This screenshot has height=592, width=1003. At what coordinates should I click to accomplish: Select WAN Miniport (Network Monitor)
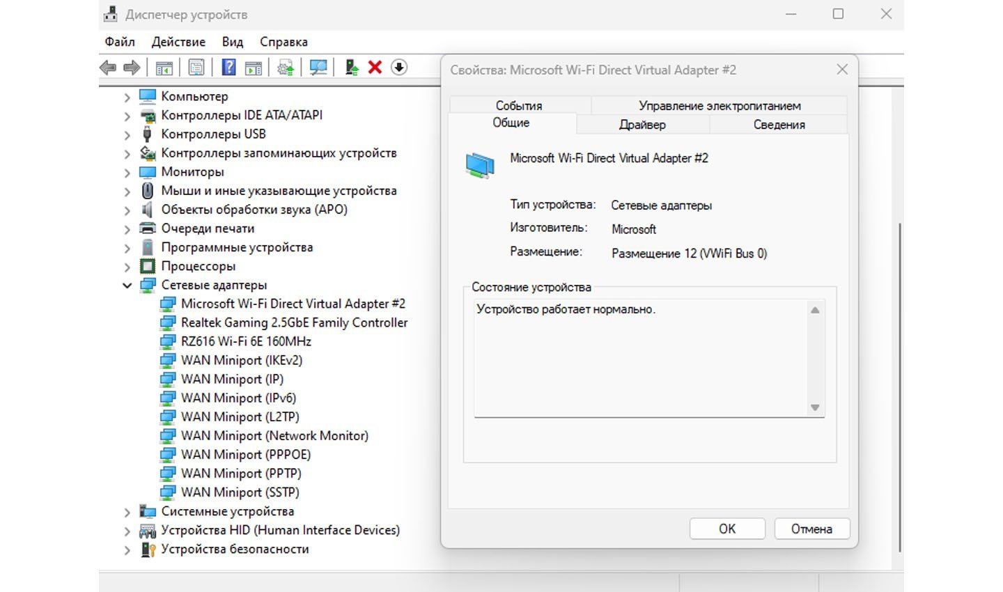point(274,435)
